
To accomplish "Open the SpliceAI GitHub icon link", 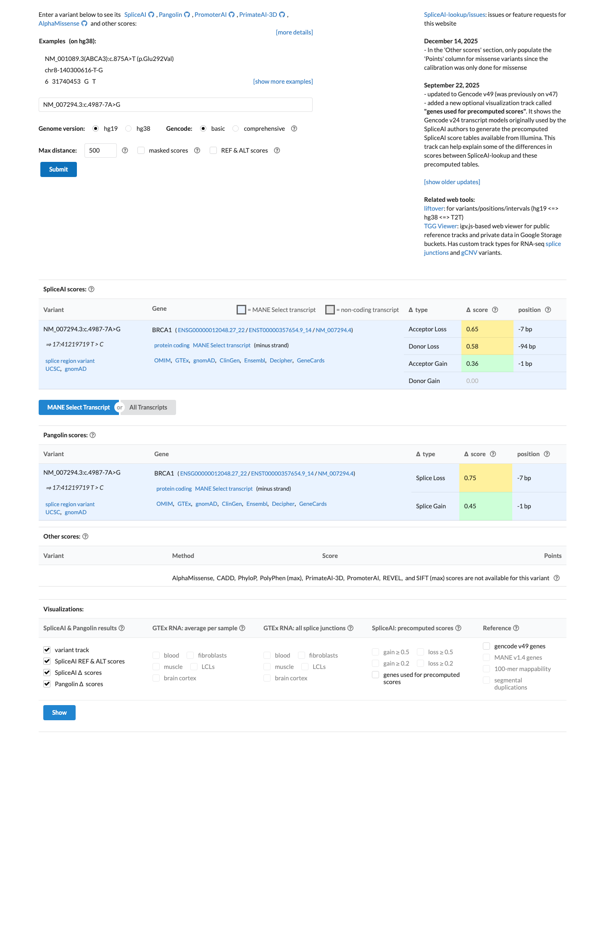I will pyautogui.click(x=151, y=15).
